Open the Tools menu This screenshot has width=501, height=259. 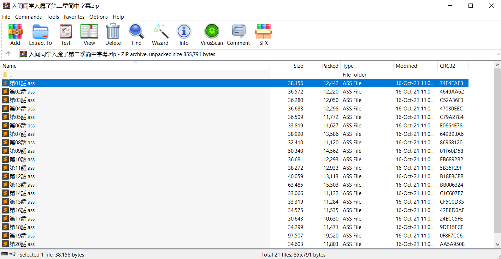coord(53,17)
